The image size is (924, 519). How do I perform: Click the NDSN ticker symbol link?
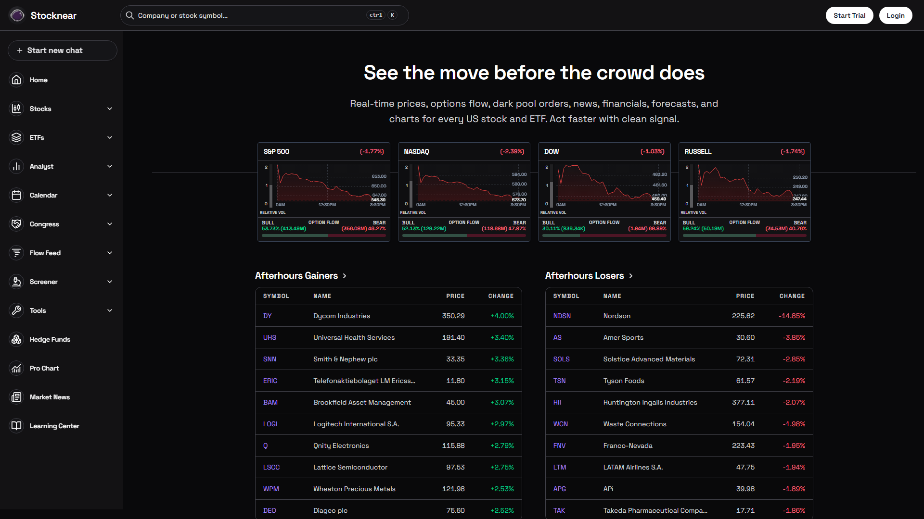[x=562, y=316]
